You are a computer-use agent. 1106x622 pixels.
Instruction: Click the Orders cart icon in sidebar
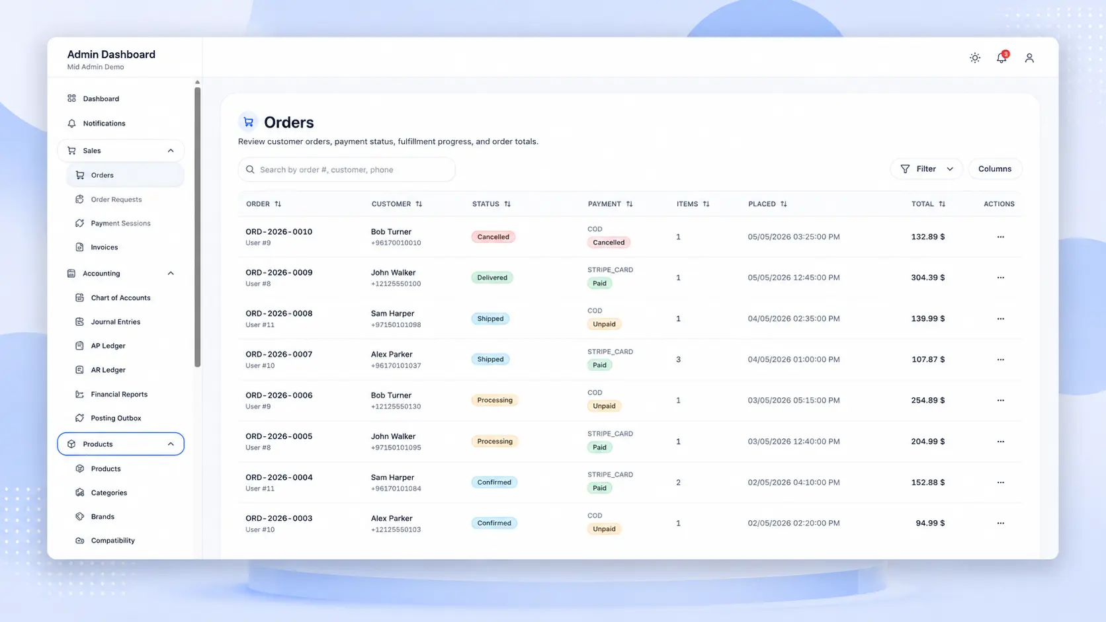tap(80, 175)
